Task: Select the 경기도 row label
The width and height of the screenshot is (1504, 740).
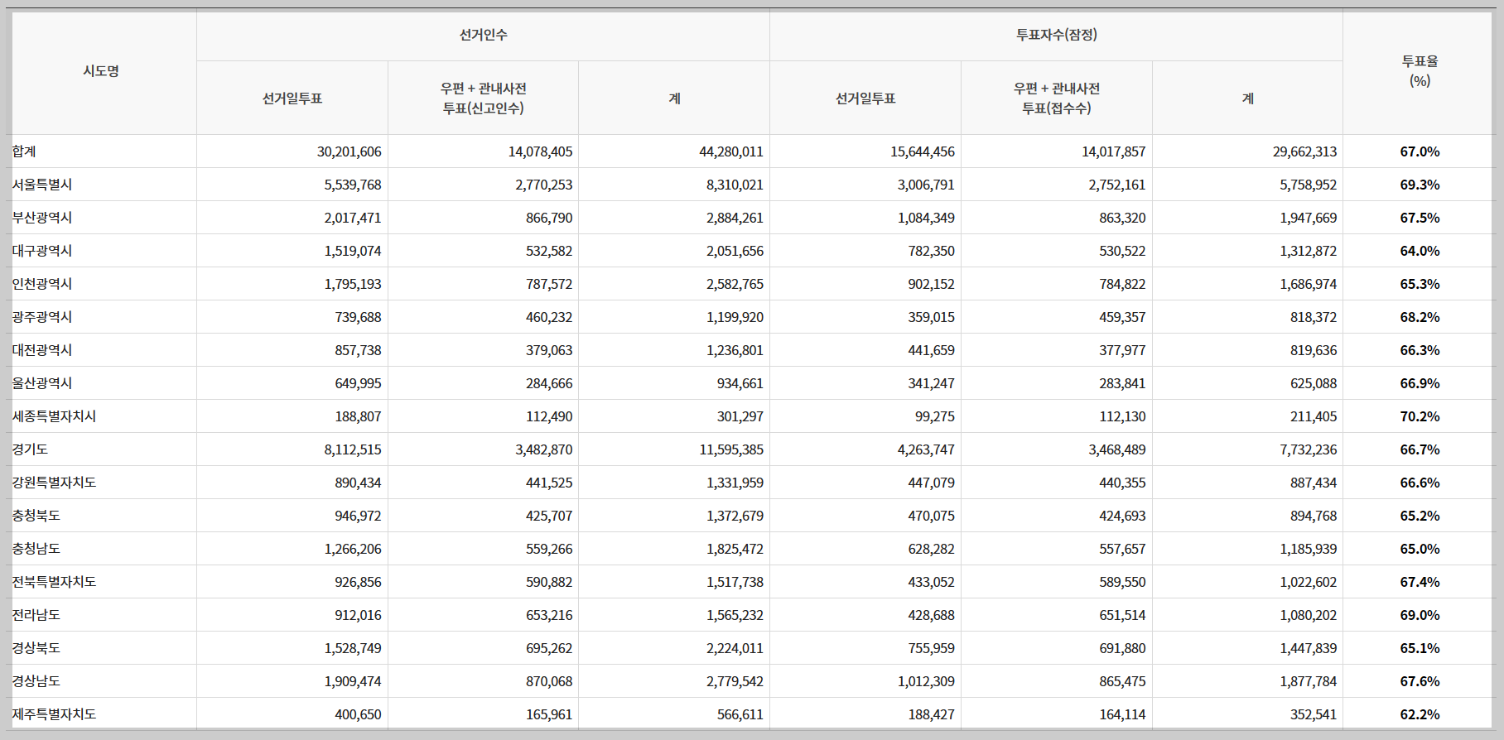Action: (30, 449)
